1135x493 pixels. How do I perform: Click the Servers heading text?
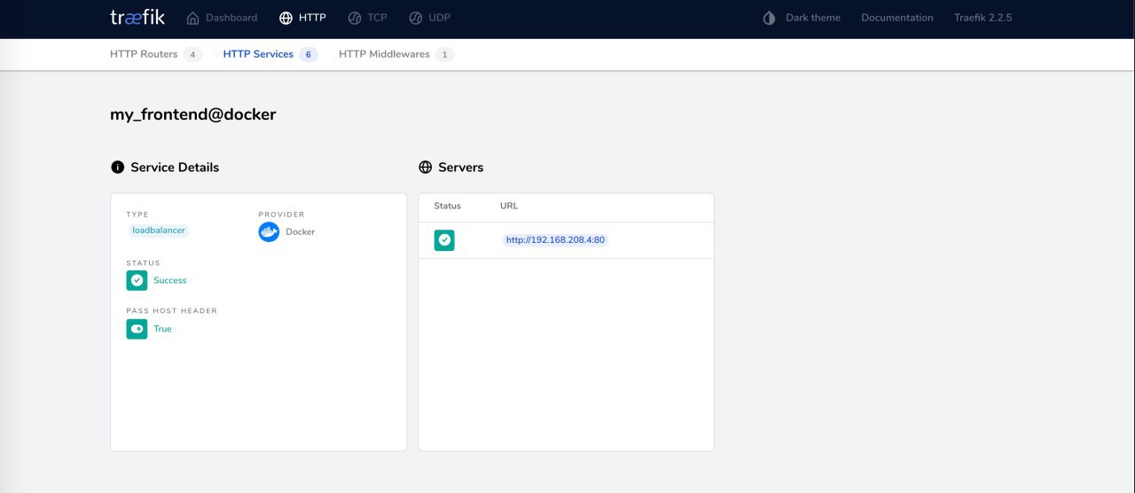pos(461,167)
